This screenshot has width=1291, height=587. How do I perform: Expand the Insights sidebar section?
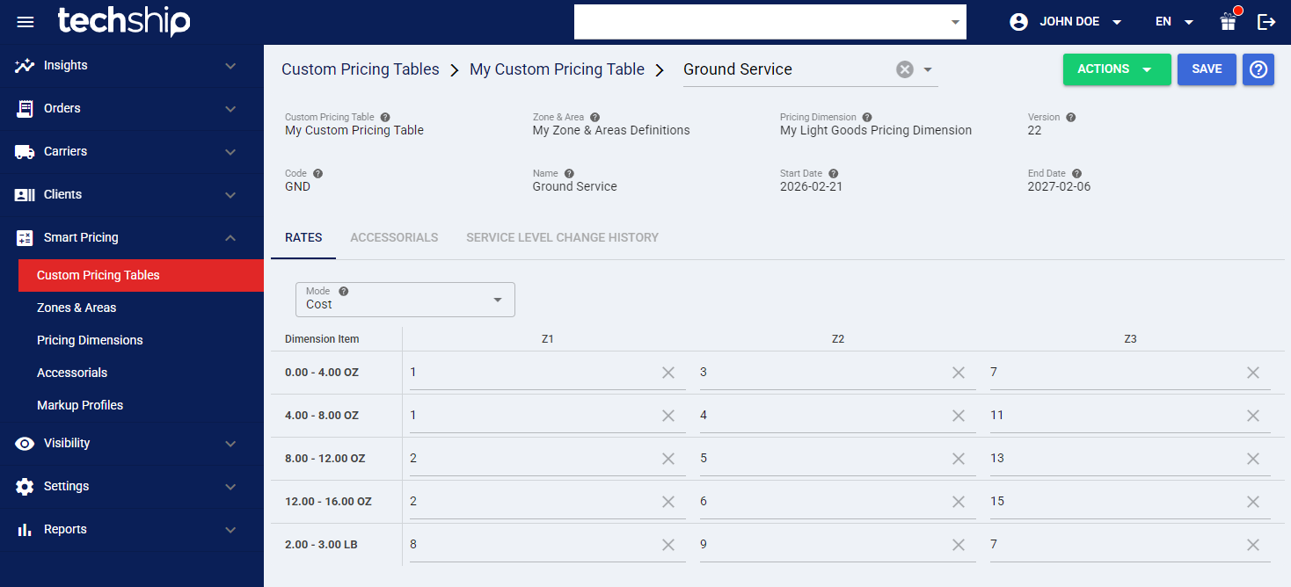(132, 65)
